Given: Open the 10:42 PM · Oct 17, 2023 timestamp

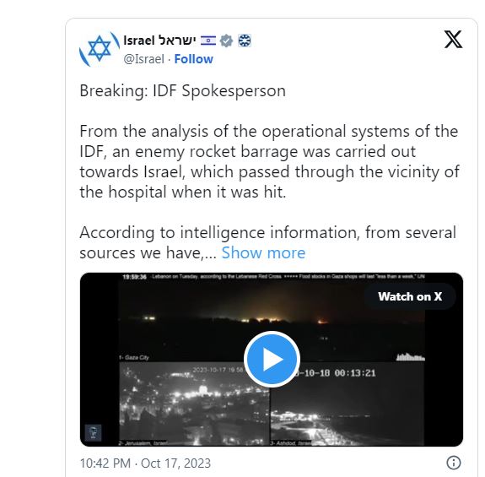Looking at the screenshot, I should [x=145, y=463].
